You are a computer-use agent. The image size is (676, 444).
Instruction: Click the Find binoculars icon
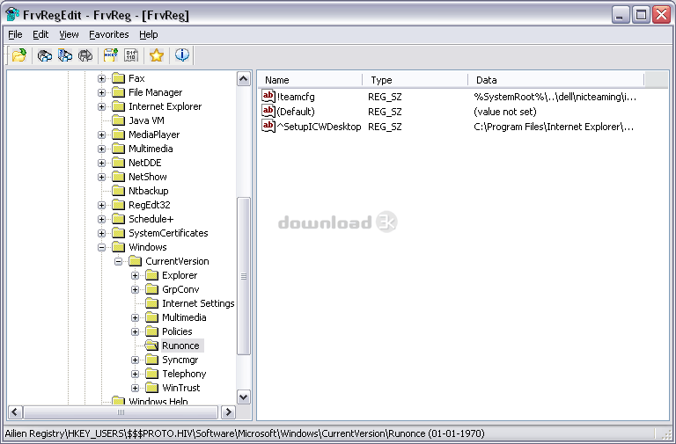pyautogui.click(x=45, y=55)
